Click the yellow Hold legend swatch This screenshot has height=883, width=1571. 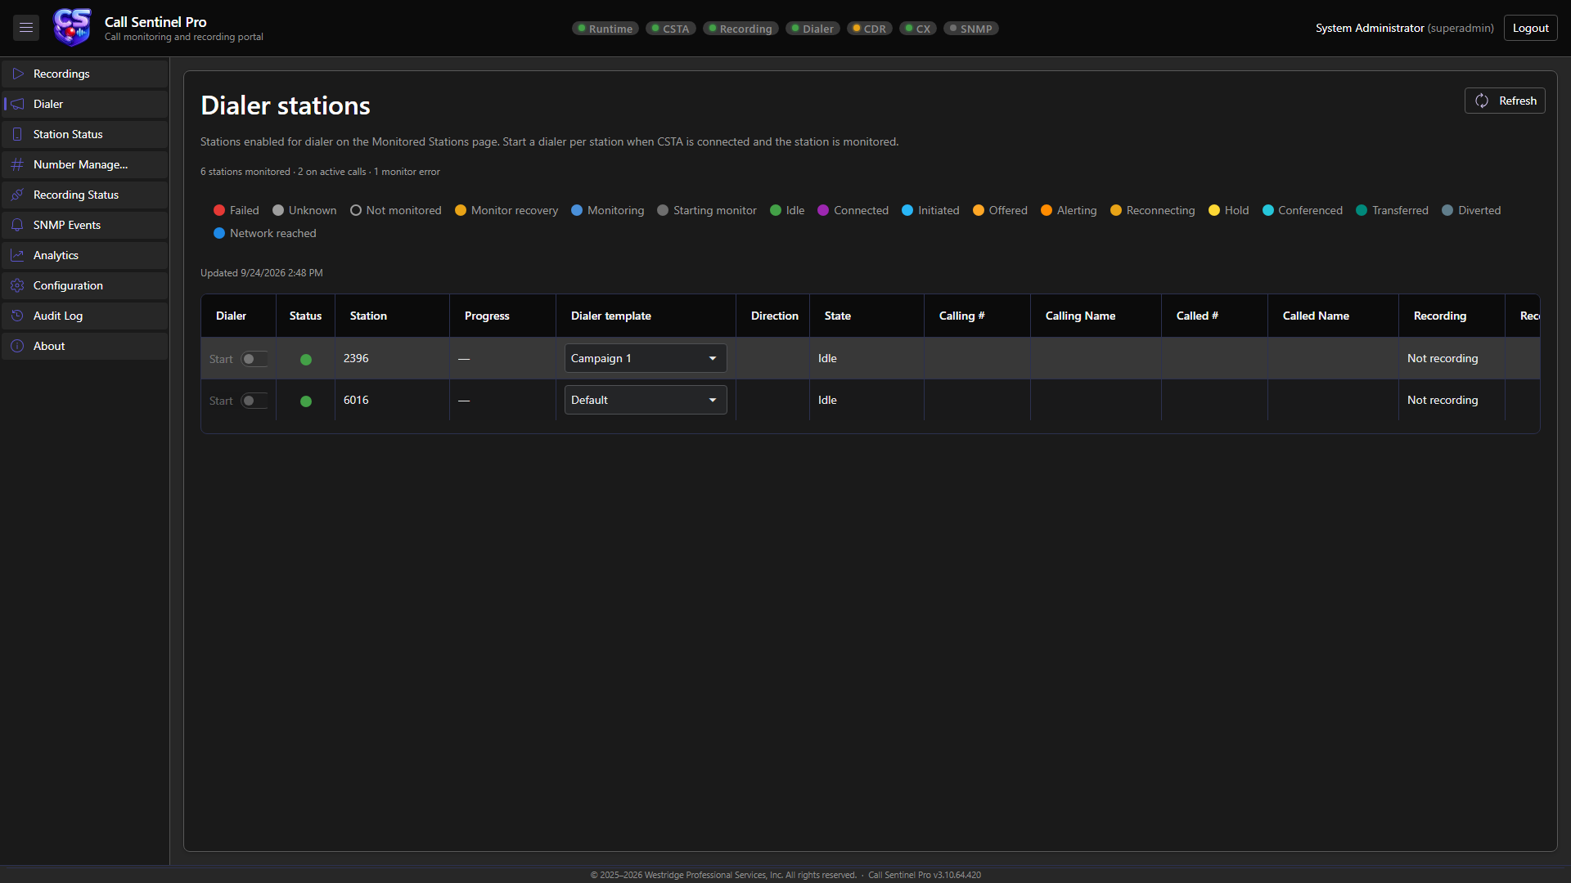point(1214,210)
